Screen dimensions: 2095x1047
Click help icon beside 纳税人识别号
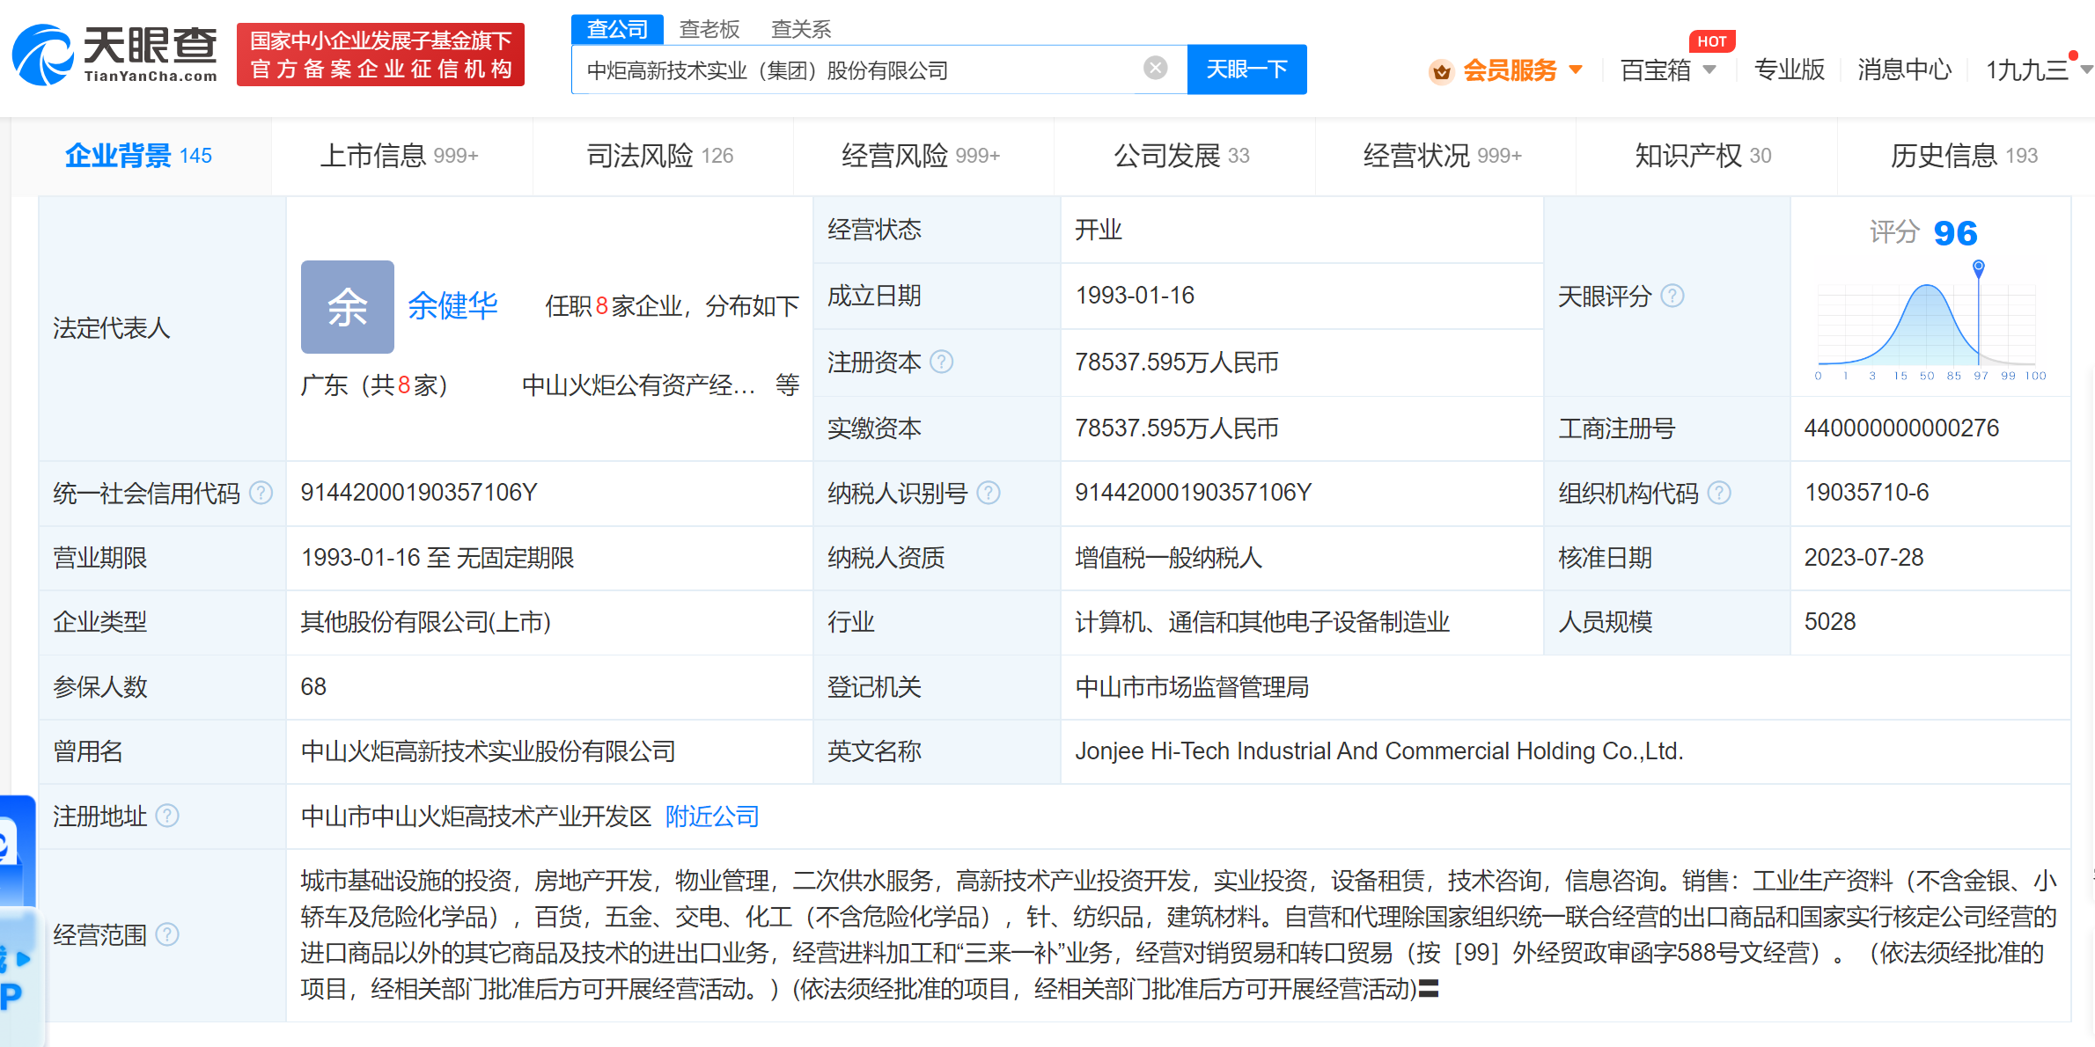pos(989,493)
